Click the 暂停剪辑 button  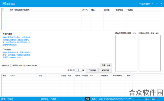[x=105, y=70]
